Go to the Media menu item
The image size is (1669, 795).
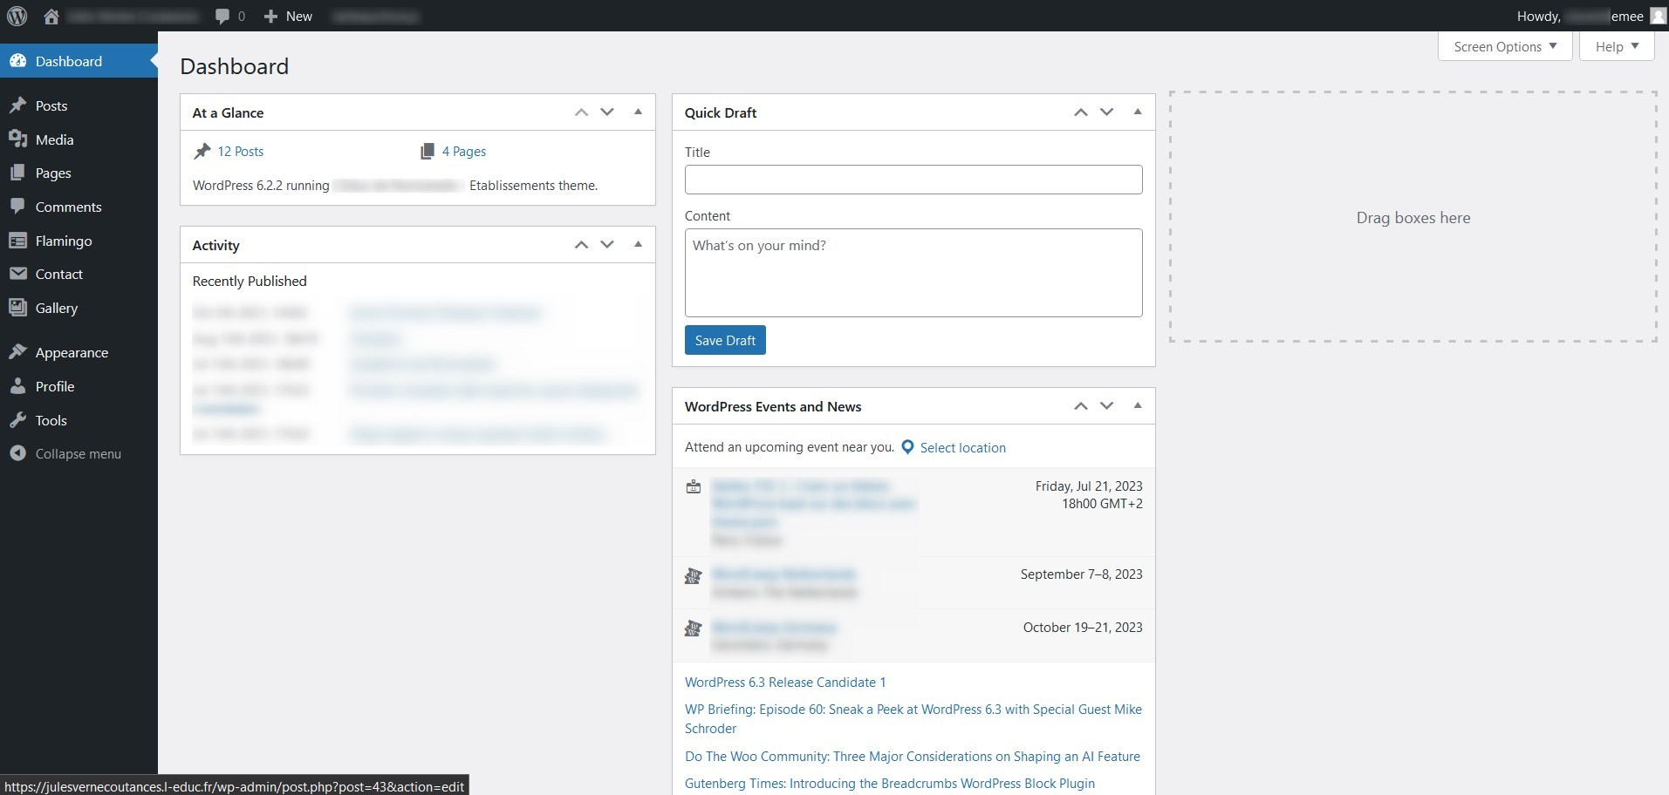pos(54,139)
